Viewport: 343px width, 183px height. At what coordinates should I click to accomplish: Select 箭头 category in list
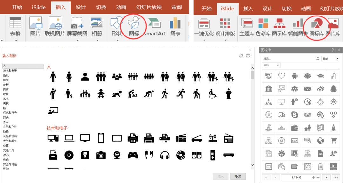(x=6, y=117)
